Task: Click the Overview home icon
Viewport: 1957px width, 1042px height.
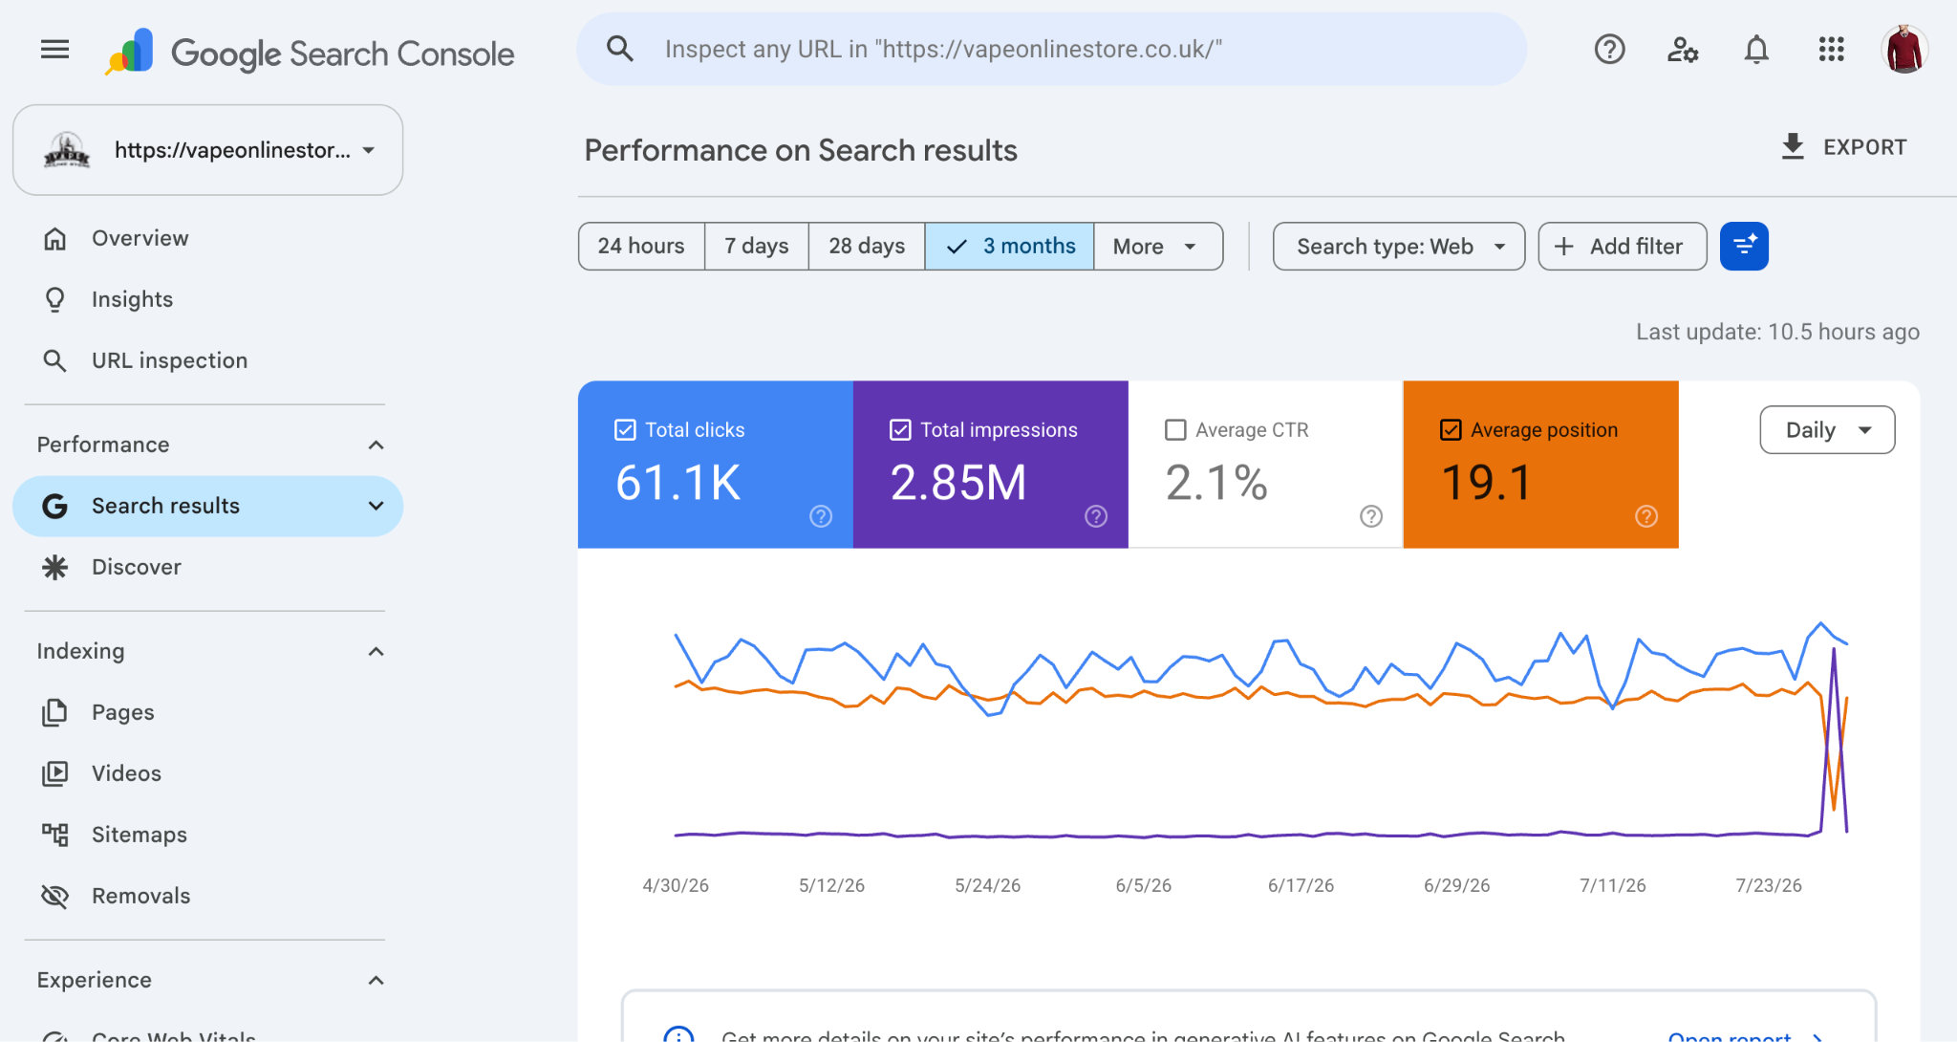Action: click(55, 238)
